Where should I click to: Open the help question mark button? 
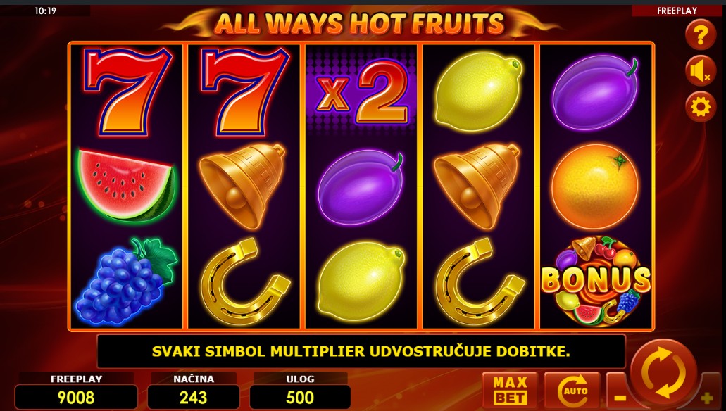(701, 34)
